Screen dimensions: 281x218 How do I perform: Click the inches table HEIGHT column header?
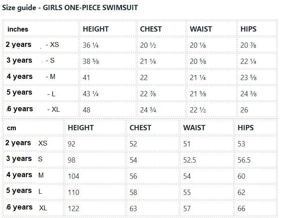95,29
